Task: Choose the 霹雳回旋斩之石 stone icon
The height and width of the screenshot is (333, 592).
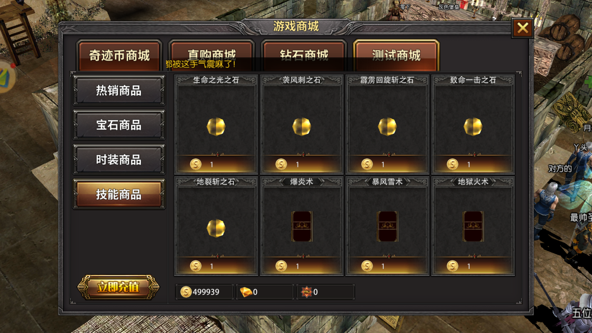Action: 387,127
